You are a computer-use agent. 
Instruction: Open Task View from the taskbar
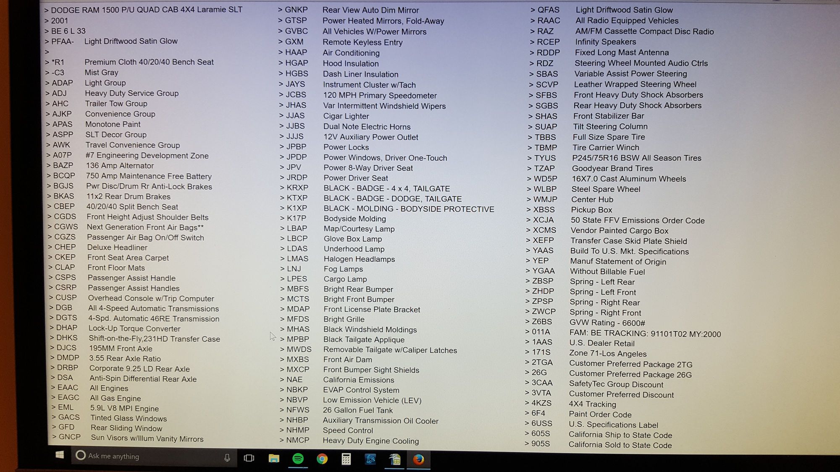click(249, 458)
